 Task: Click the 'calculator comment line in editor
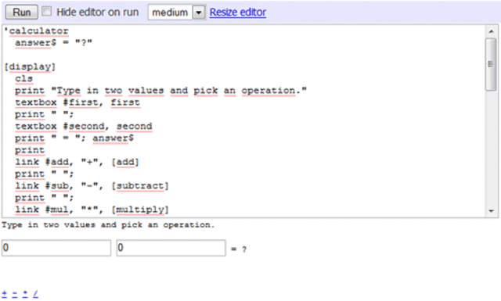(36, 31)
